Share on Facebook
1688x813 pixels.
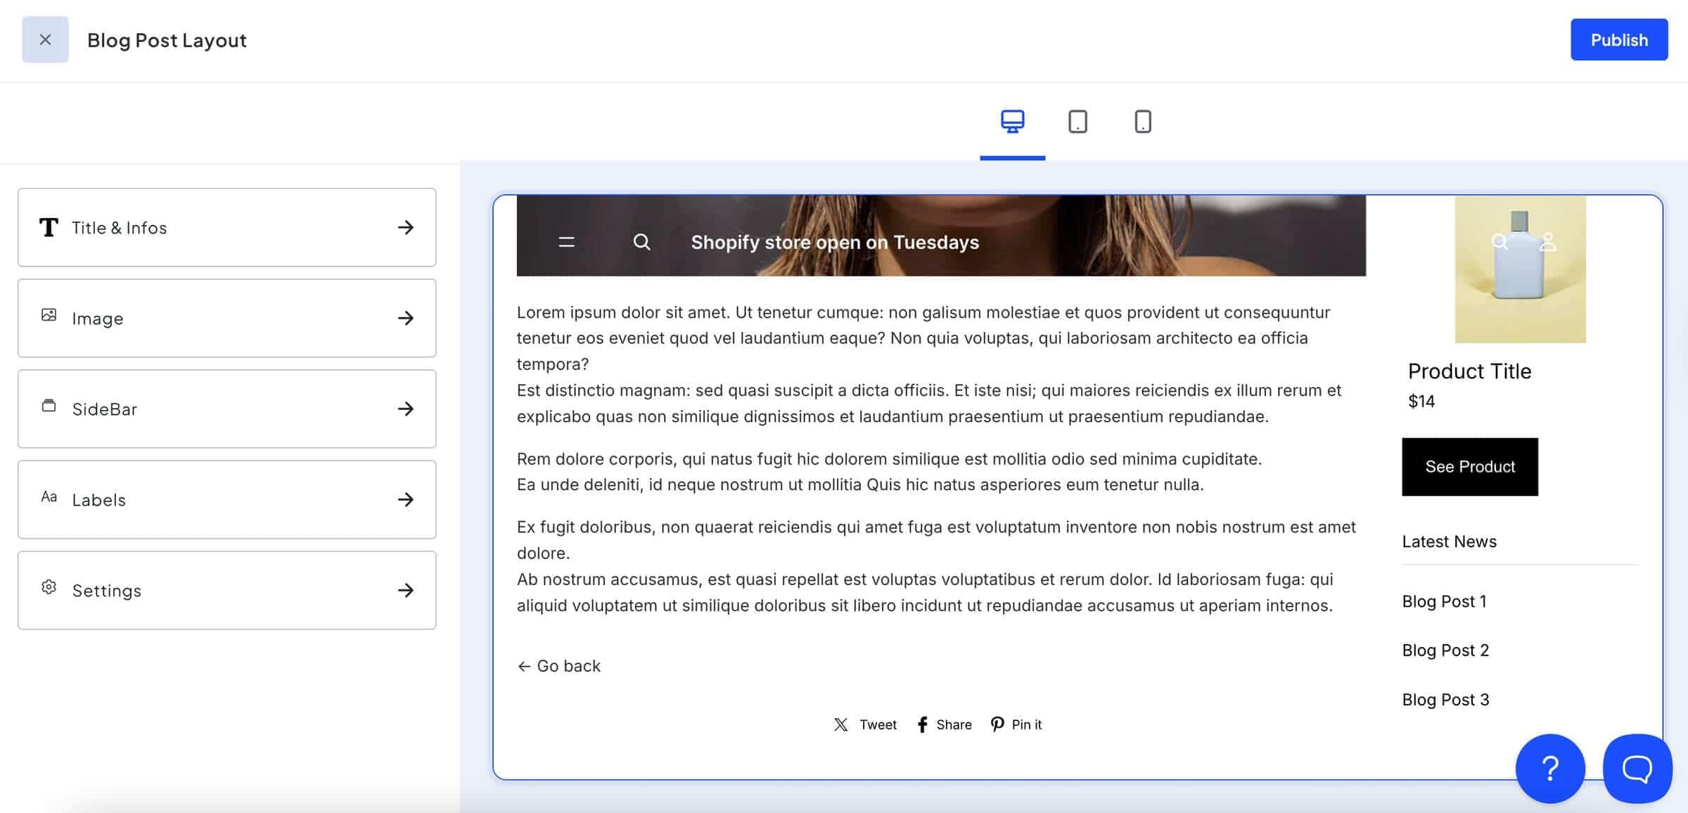[x=944, y=724]
